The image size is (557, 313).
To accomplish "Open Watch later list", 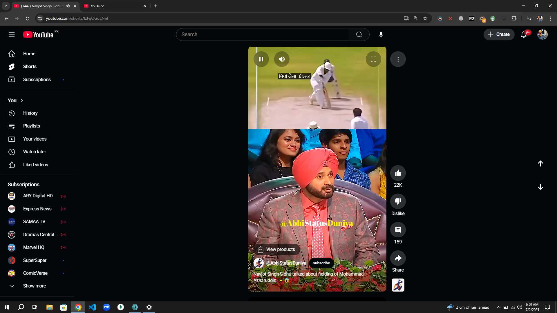I will pyautogui.click(x=37, y=152).
